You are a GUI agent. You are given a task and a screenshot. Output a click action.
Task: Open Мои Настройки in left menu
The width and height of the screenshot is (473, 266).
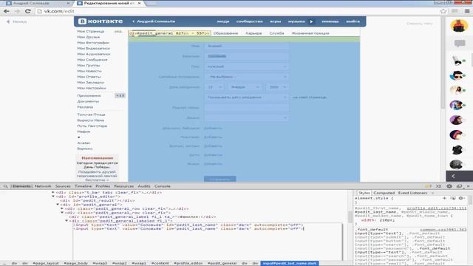92,88
